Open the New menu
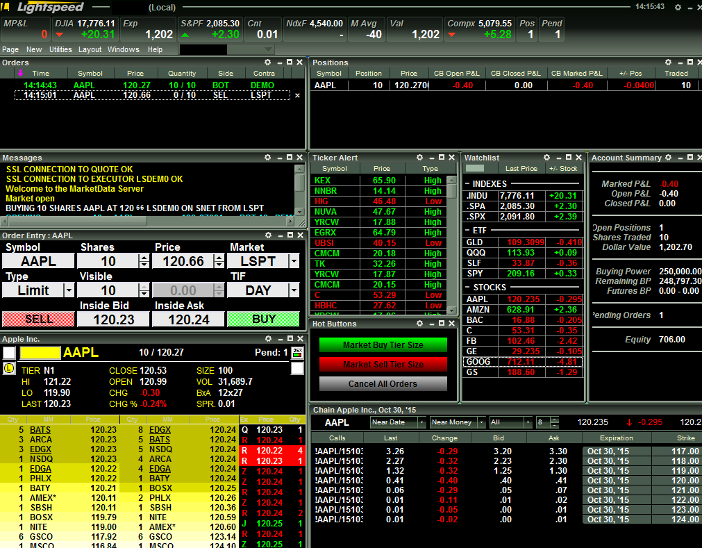The height and width of the screenshot is (548, 702). click(x=34, y=49)
